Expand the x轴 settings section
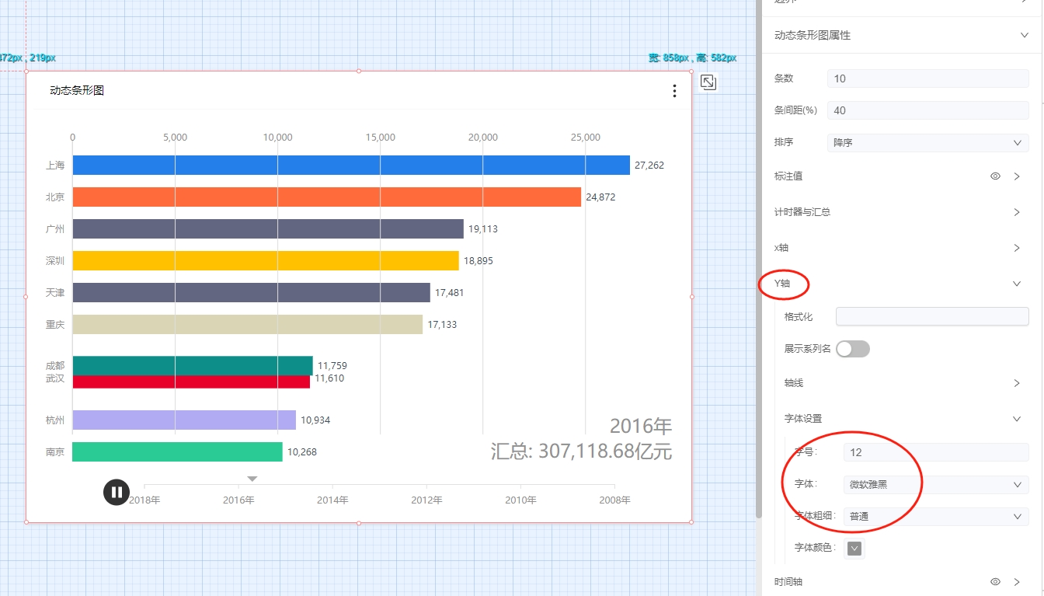This screenshot has height=596, width=1044. [x=1017, y=248]
